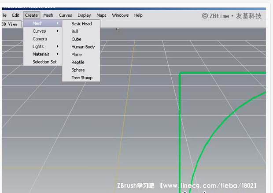Viewport: 273px width, 193px height.
Task: Expand the Materials submenu
Action: (42, 54)
